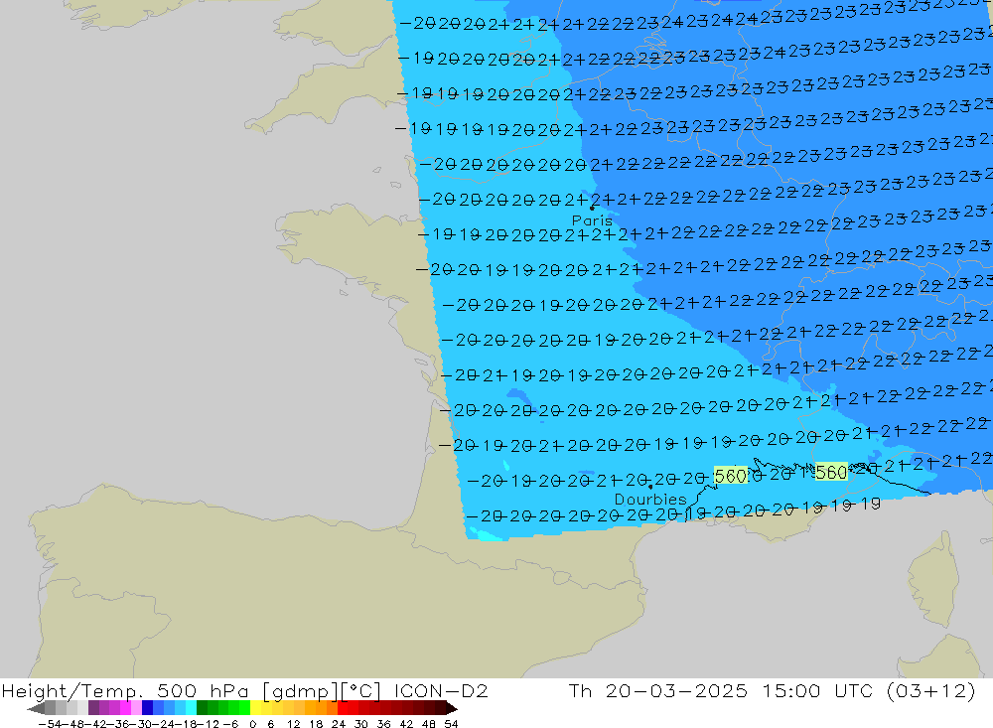Click the 36 value on legend scale

(383, 724)
